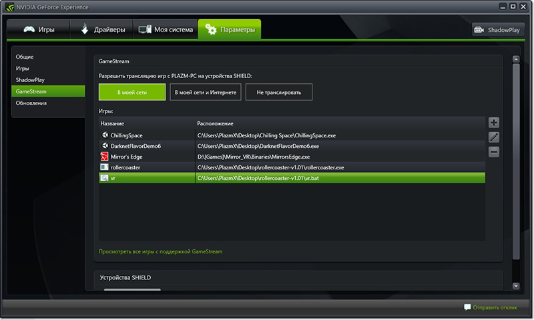The height and width of the screenshot is (320, 534).
Task: Open the Моя система tab
Action: [x=166, y=29]
